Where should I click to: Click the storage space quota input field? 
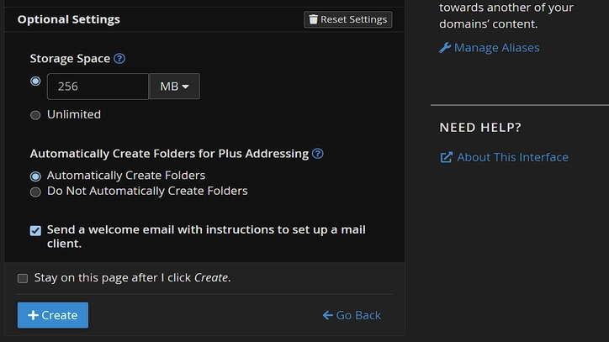98,87
